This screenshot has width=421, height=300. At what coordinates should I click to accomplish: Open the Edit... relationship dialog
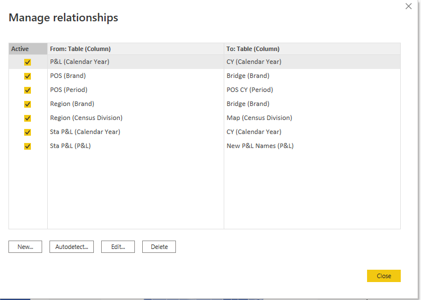pyautogui.click(x=118, y=247)
